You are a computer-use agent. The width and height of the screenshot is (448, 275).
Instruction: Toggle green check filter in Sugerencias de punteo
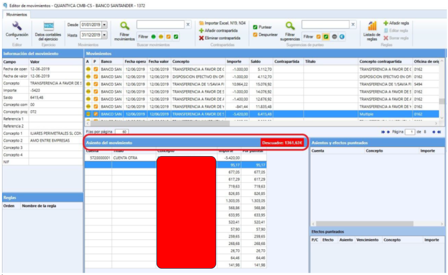click(326, 37)
